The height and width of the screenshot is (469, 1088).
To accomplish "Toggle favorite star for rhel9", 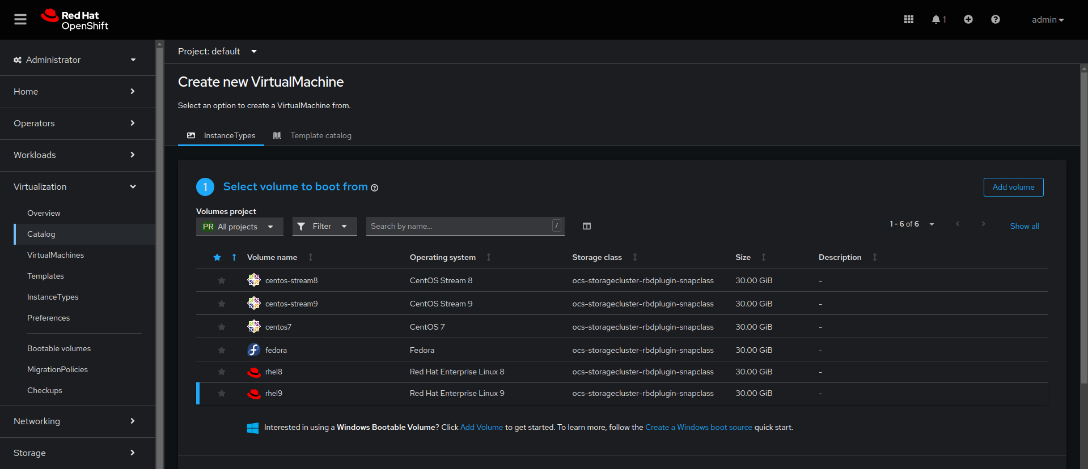I will 222,393.
